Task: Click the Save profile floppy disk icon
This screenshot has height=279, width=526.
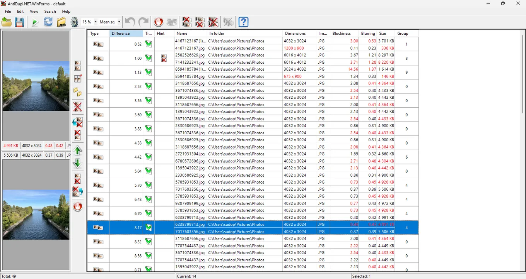Action: click(19, 22)
